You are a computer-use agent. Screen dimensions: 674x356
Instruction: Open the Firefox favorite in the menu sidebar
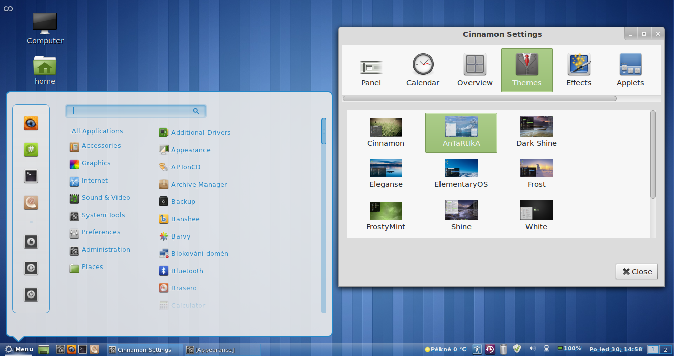pos(31,124)
